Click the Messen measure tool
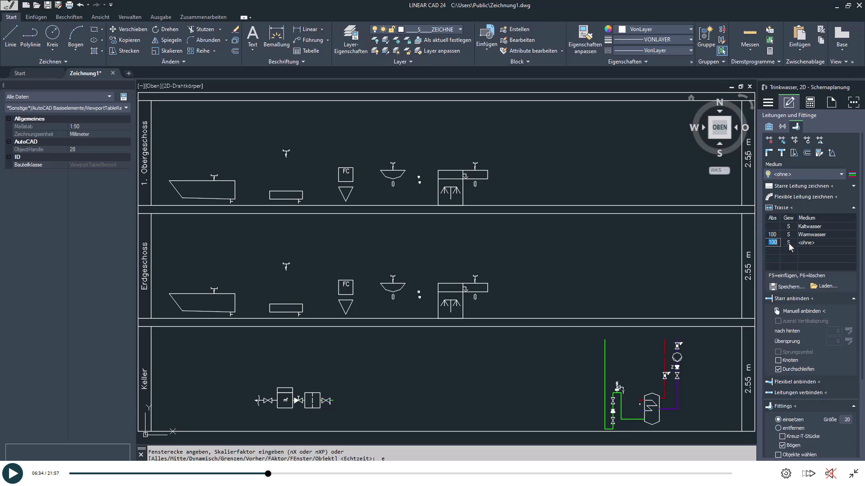The width and height of the screenshot is (865, 486). pyautogui.click(x=750, y=37)
